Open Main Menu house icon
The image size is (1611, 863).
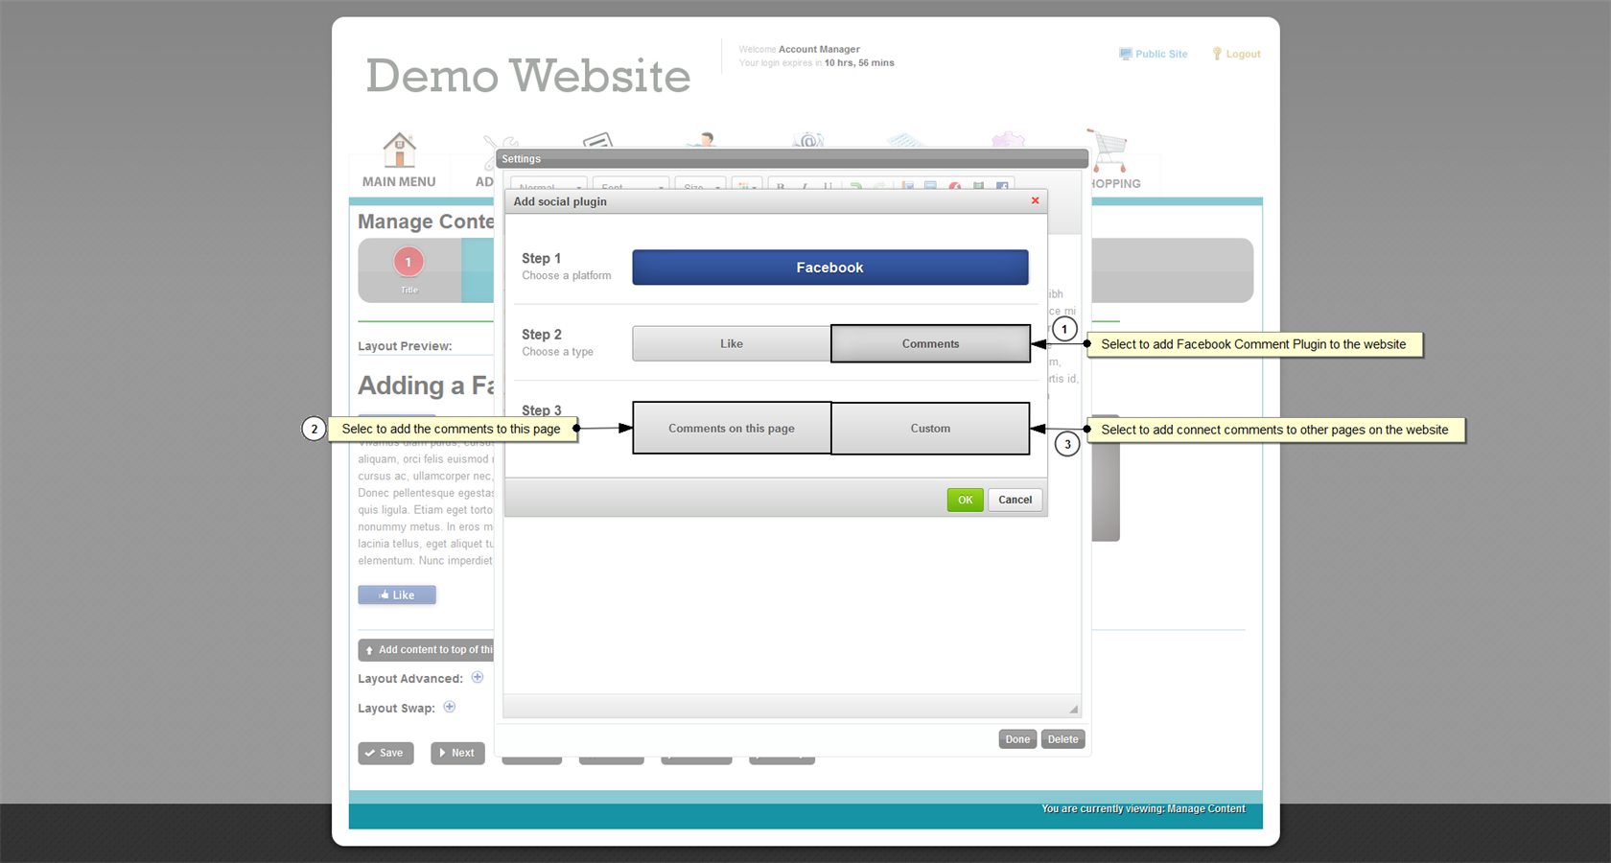[399, 151]
